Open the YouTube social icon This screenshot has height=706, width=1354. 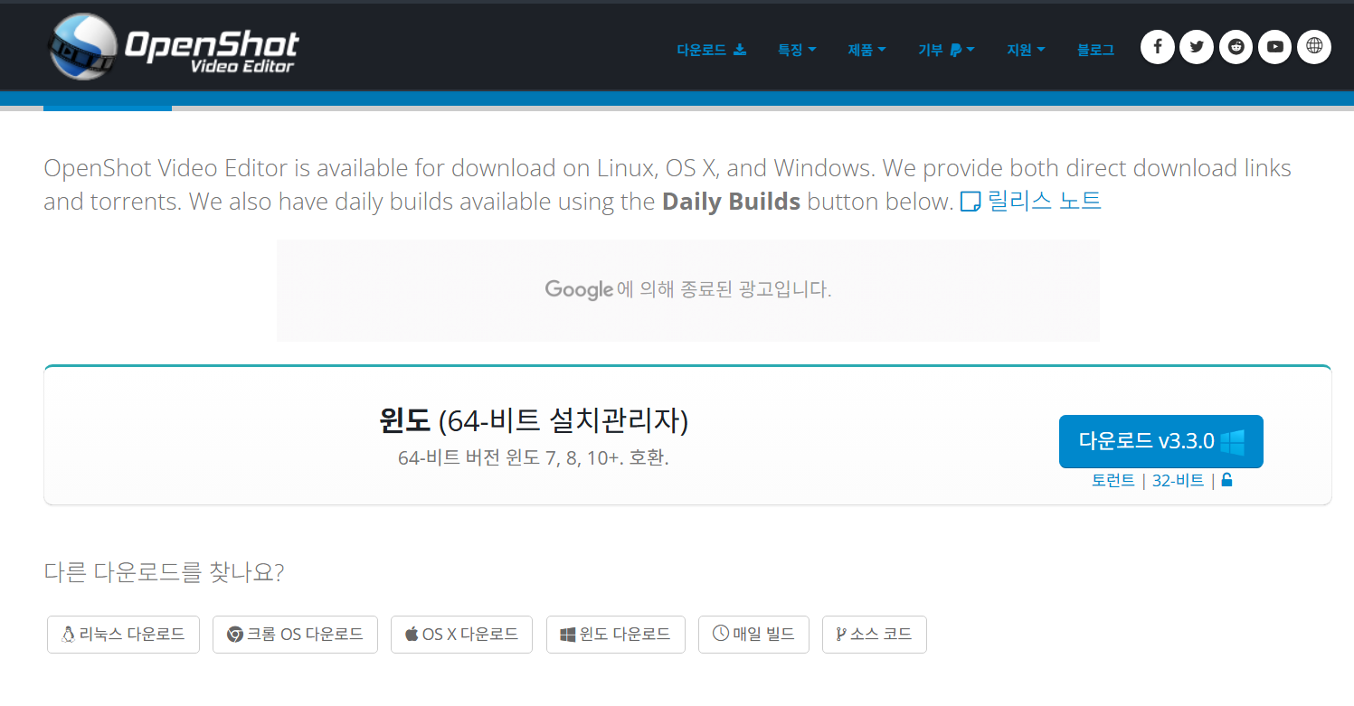pos(1275,47)
